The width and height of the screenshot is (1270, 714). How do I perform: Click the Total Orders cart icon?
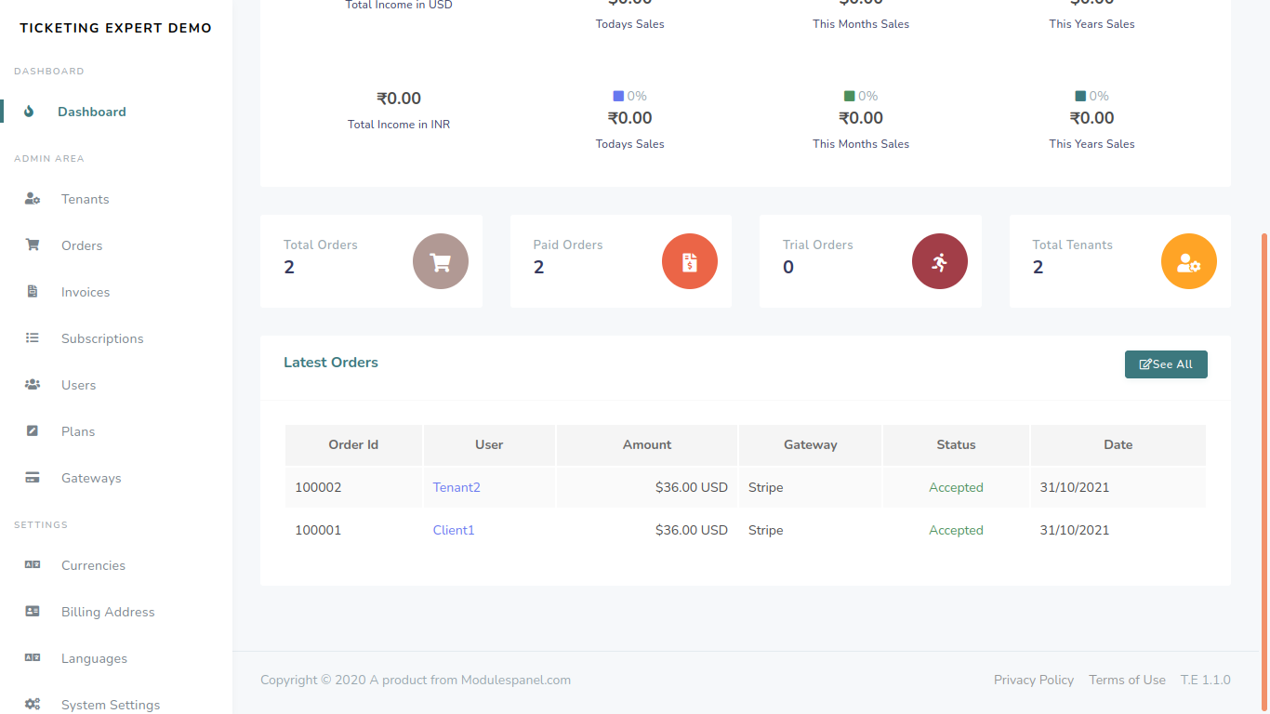440,261
